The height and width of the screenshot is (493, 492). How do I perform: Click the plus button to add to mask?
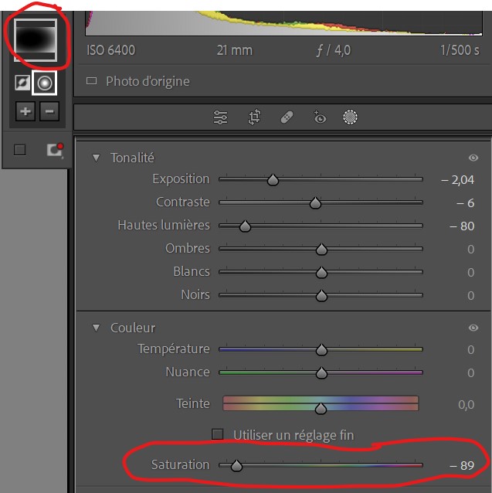pyautogui.click(x=25, y=111)
